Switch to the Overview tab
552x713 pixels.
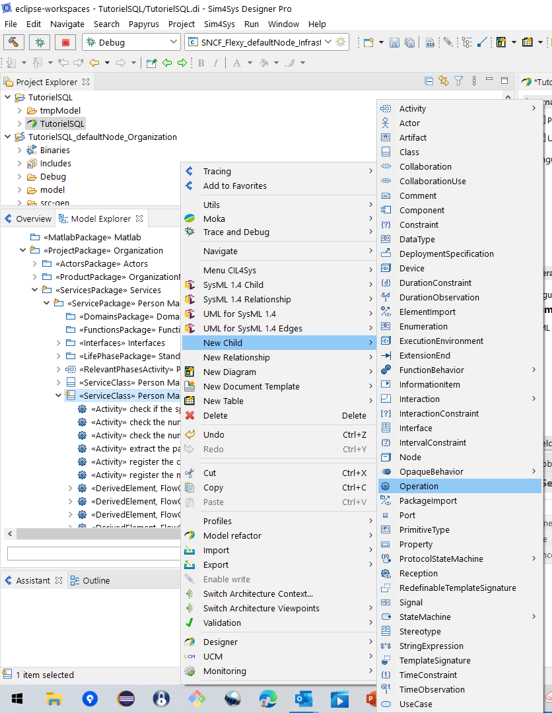pos(28,219)
